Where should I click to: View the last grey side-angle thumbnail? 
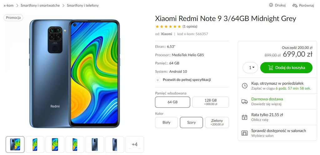115,144
